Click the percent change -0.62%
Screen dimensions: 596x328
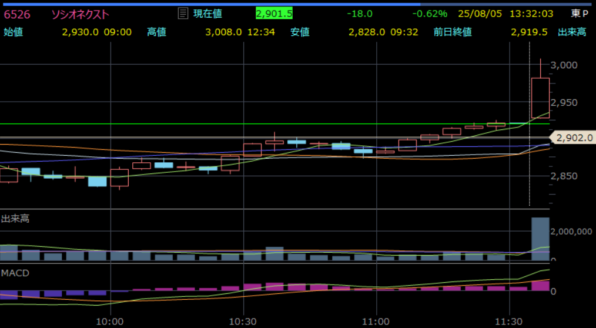coord(430,14)
